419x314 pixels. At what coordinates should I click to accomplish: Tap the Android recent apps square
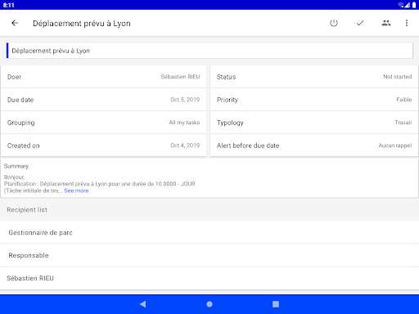276,304
